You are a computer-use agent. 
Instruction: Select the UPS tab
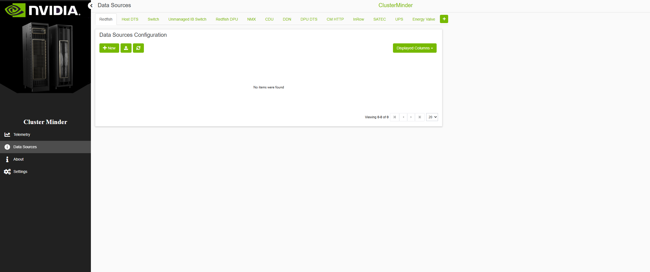[x=399, y=19]
